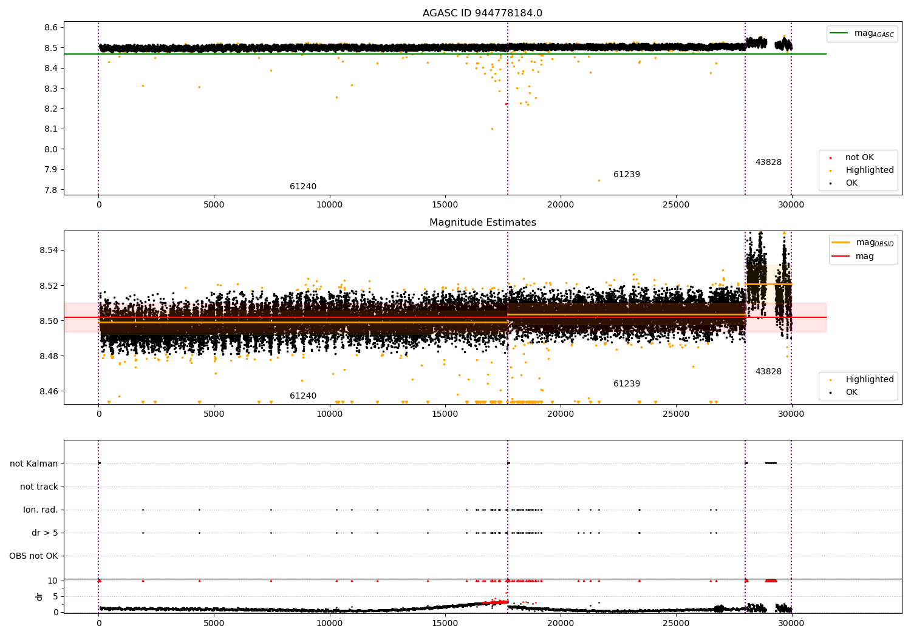Click the 10 tick label on dr axis

pyautogui.click(x=53, y=581)
